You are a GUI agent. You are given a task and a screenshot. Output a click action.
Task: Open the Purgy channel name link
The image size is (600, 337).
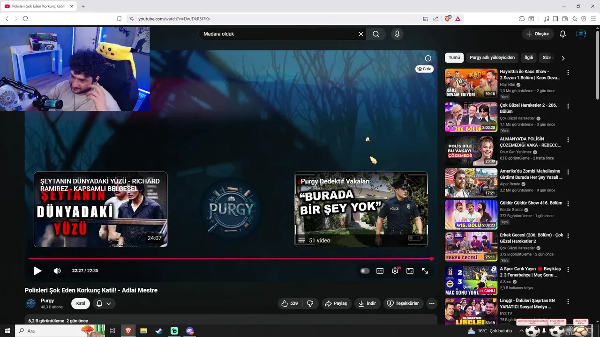pos(47,300)
